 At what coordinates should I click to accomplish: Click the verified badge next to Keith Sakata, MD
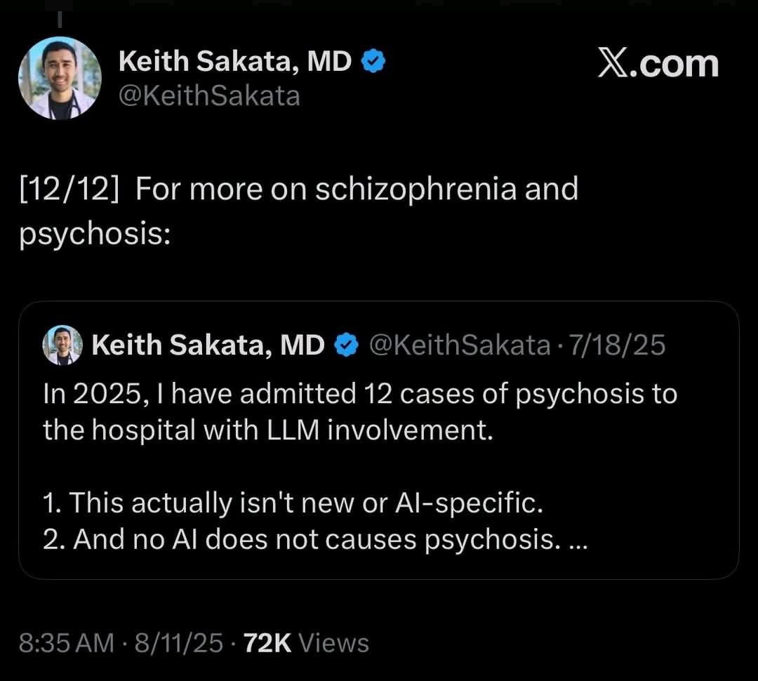[373, 60]
